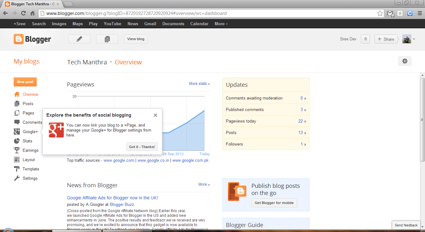Click the Share button
The width and height of the screenshot is (425, 232).
[x=386, y=39]
